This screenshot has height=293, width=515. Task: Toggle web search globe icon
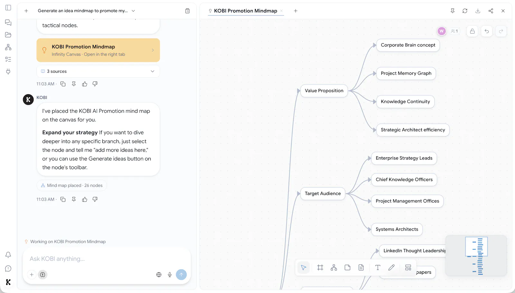tap(159, 275)
